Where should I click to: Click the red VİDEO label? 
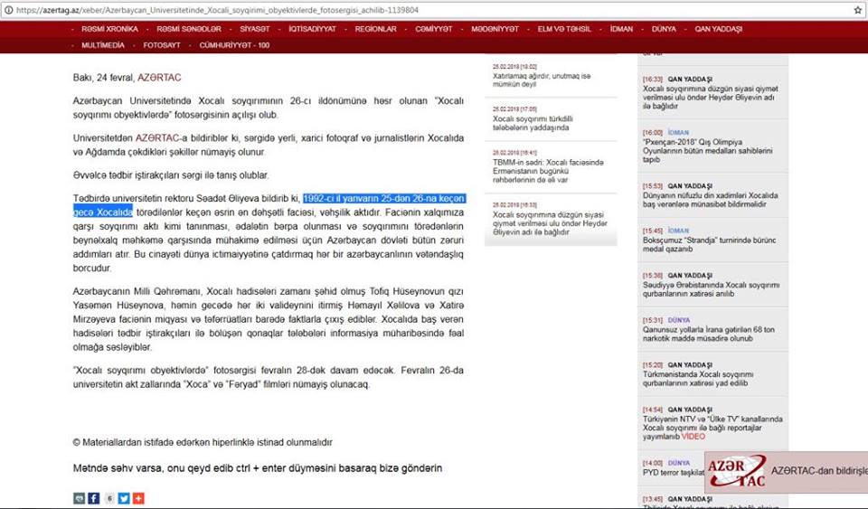[x=693, y=437]
